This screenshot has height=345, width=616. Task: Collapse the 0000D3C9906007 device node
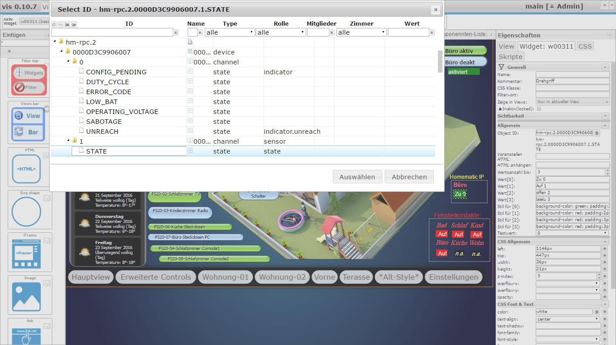point(61,51)
